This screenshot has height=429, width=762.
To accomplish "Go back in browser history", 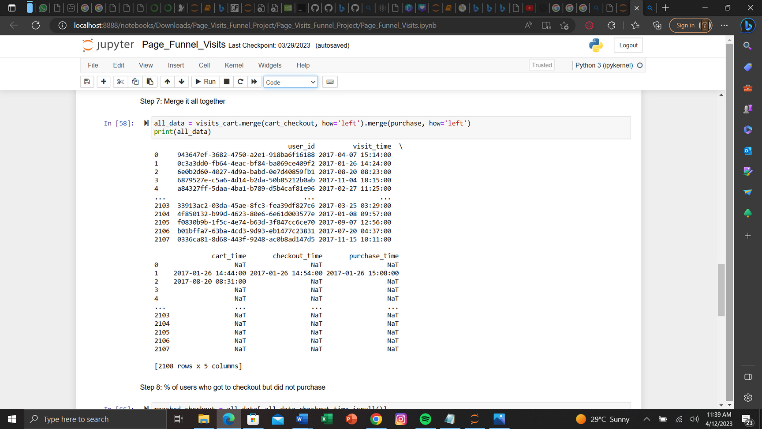I will tap(14, 25).
